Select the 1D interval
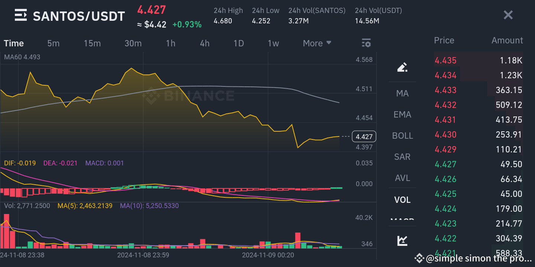This screenshot has height=267, width=535. 239,43
